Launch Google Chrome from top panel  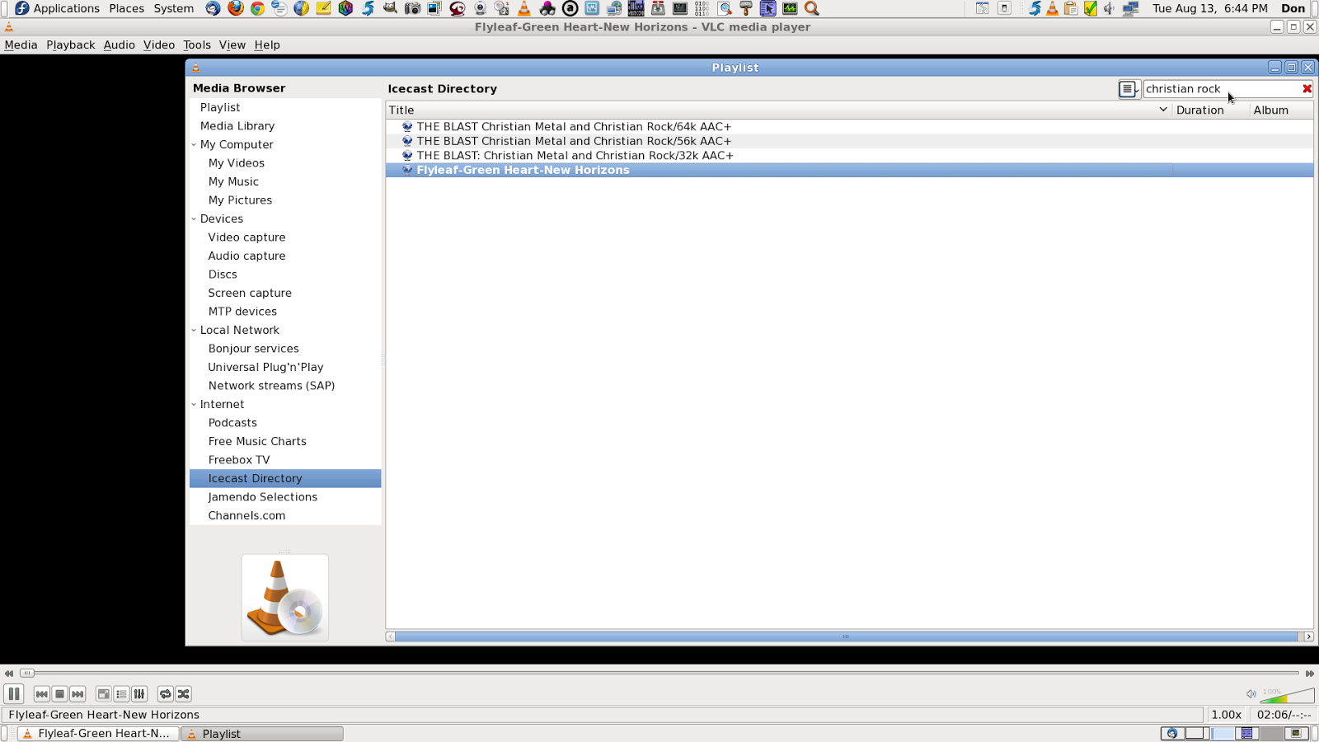(257, 8)
